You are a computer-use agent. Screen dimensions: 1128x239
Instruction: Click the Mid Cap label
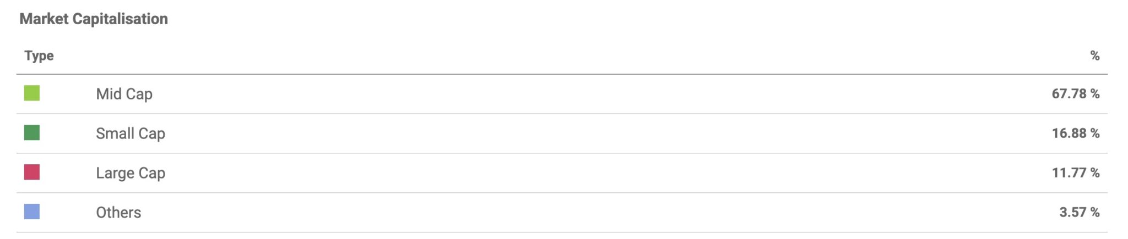pyautogui.click(x=124, y=94)
